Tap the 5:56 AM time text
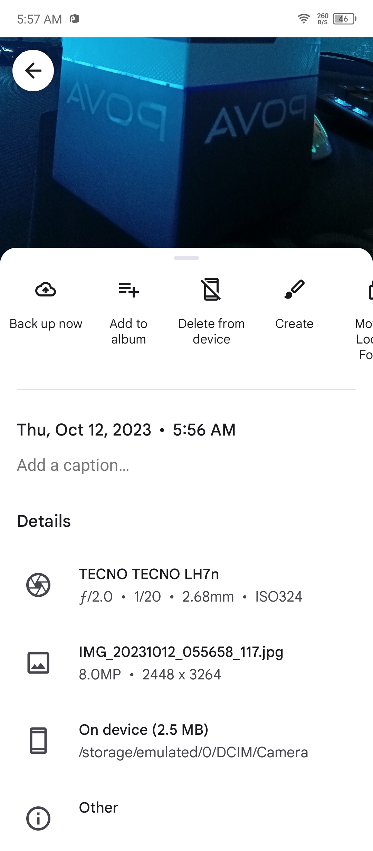This screenshot has height=851, width=373. click(x=204, y=430)
